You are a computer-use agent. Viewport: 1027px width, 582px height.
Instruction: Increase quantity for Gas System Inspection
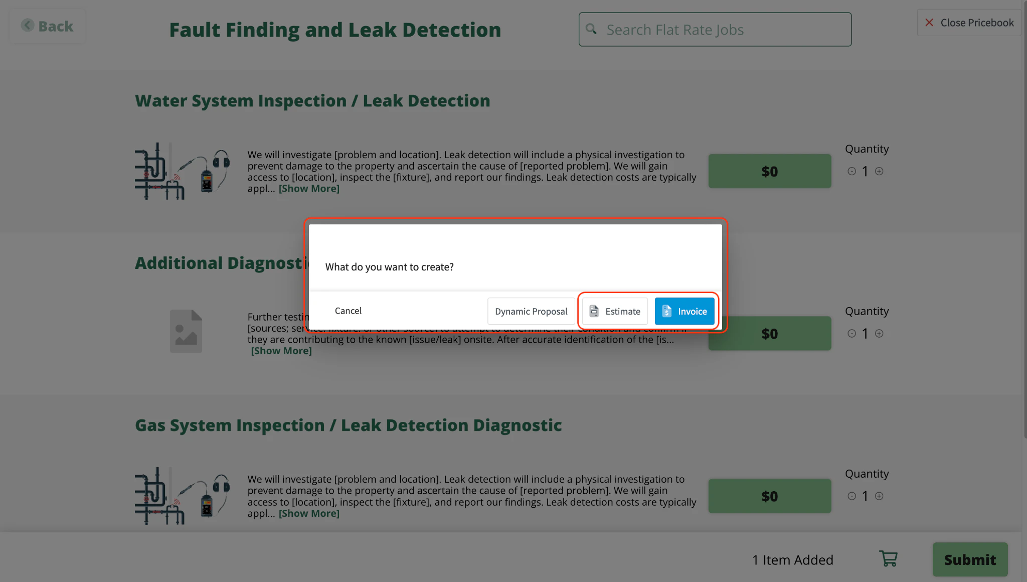879,496
